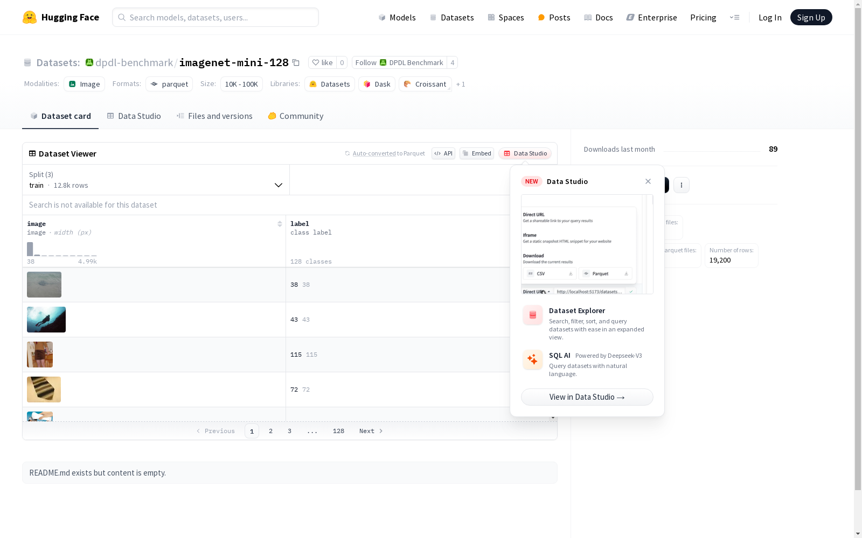
Task: Show the +1 additional libraries
Action: point(461,84)
